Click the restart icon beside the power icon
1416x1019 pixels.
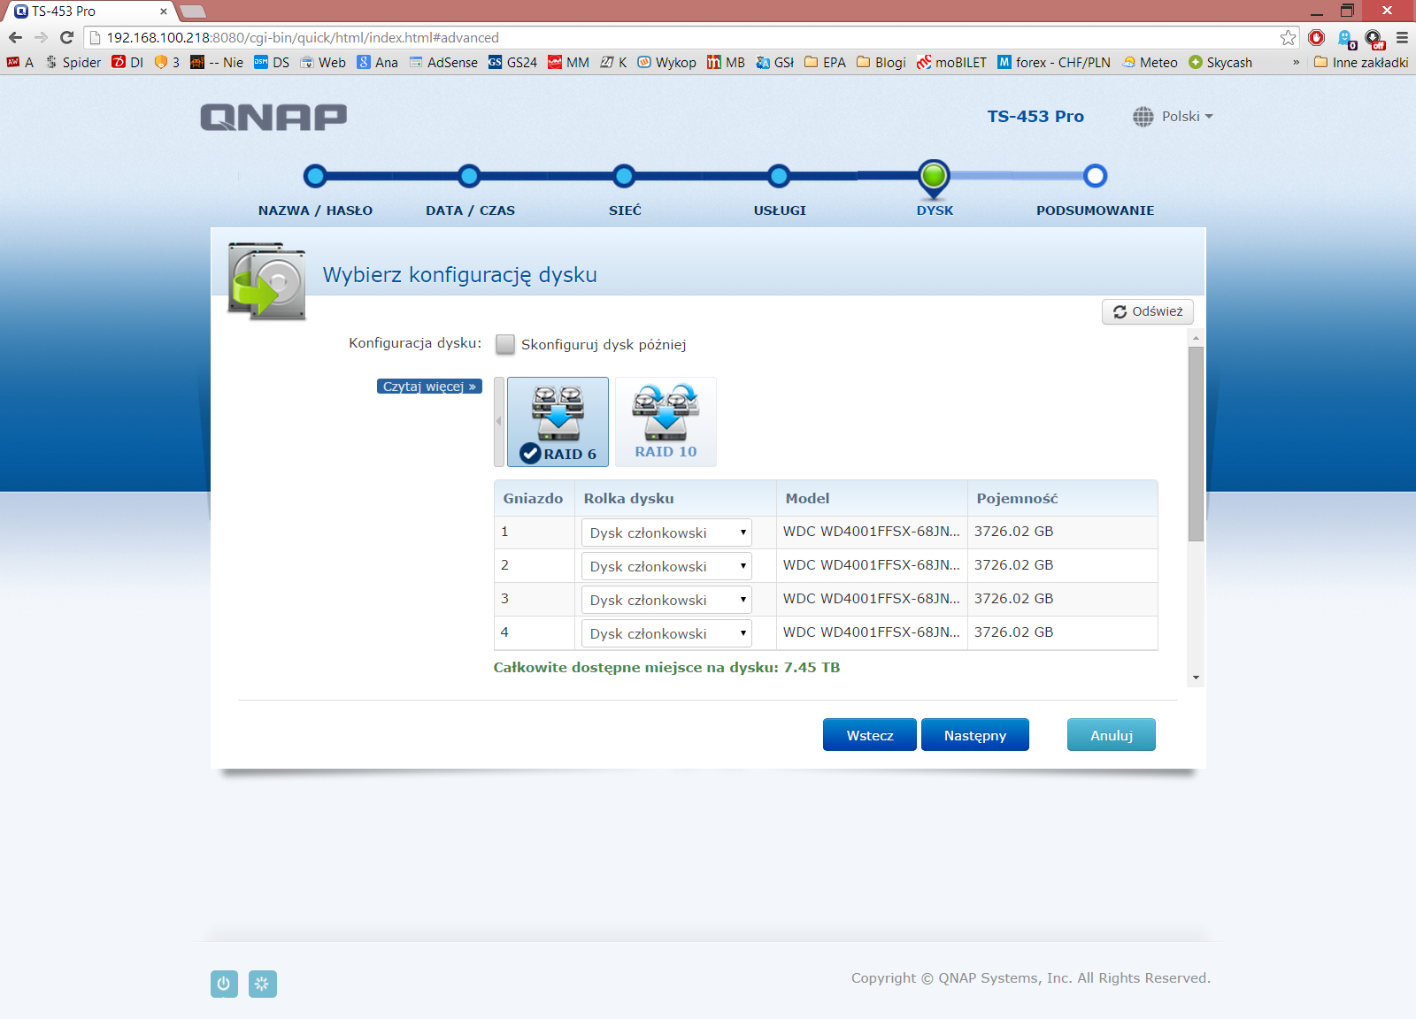coord(262,984)
